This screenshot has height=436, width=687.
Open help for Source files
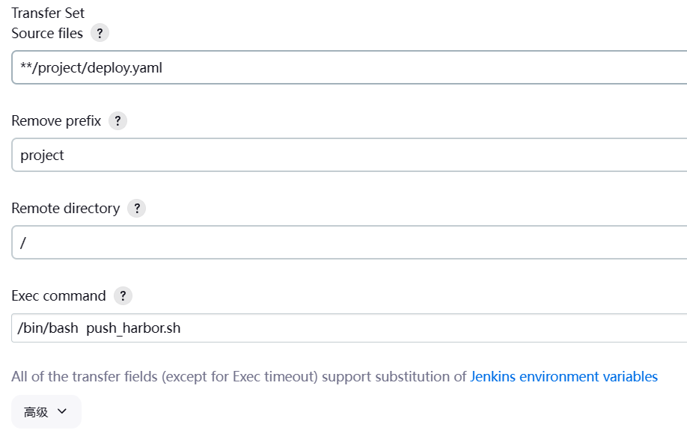[x=100, y=33]
